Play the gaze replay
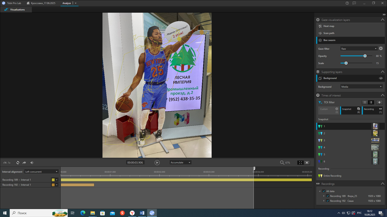Screen dimensions: 387x217 point(157,163)
